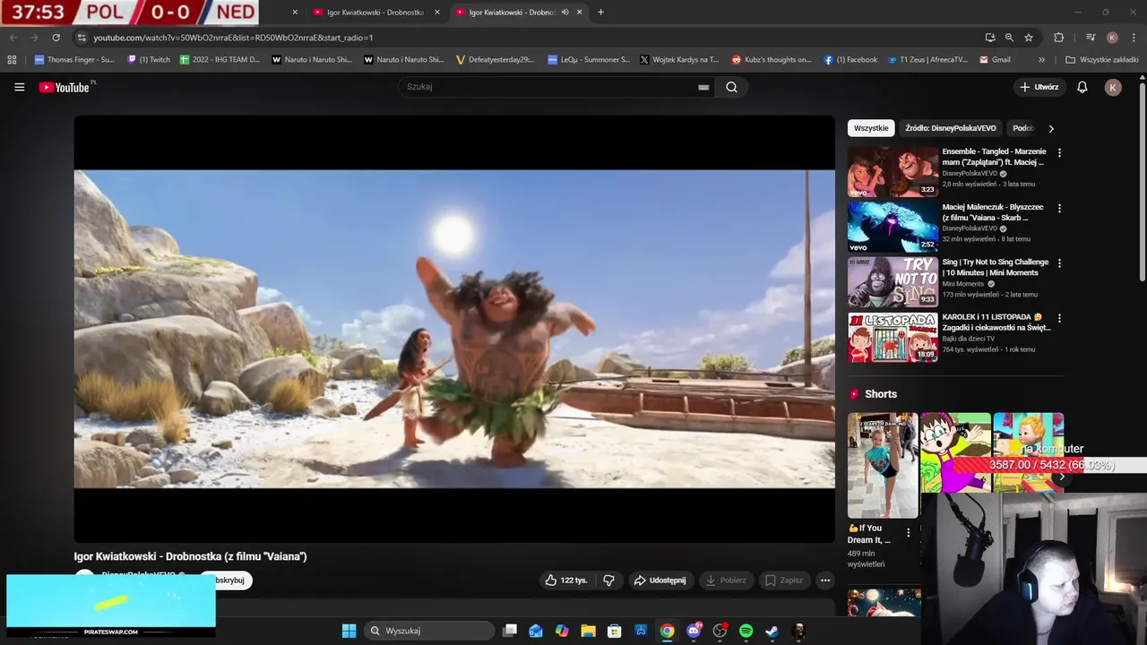
Task: Select the partially visible Podobne chip
Action: pyautogui.click(x=1022, y=128)
